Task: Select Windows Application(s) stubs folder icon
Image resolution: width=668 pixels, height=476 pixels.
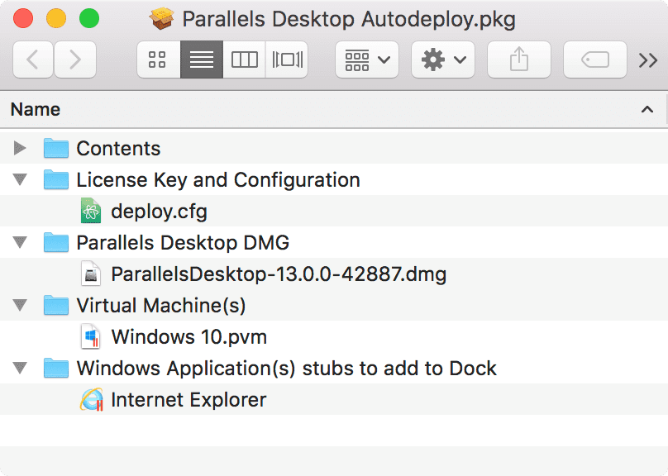Action: click(x=56, y=368)
